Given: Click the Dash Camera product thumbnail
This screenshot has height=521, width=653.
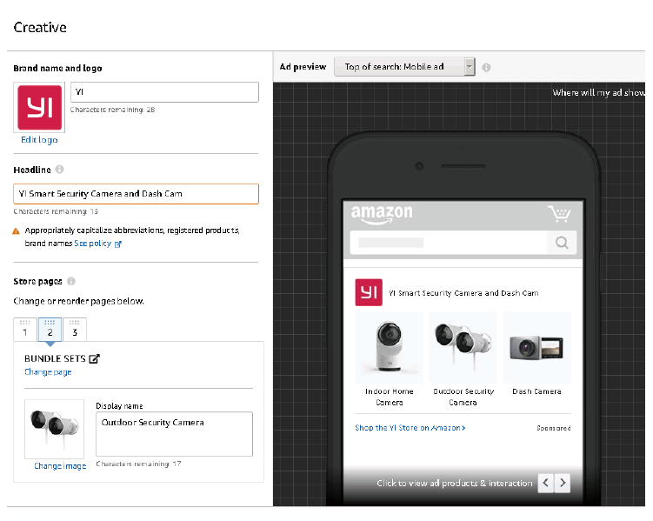Looking at the screenshot, I should 536,348.
